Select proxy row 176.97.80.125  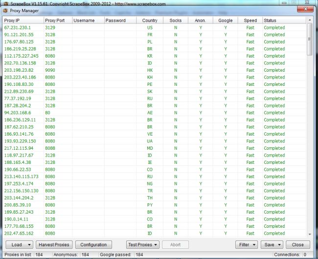pyautogui.click(x=154, y=41)
